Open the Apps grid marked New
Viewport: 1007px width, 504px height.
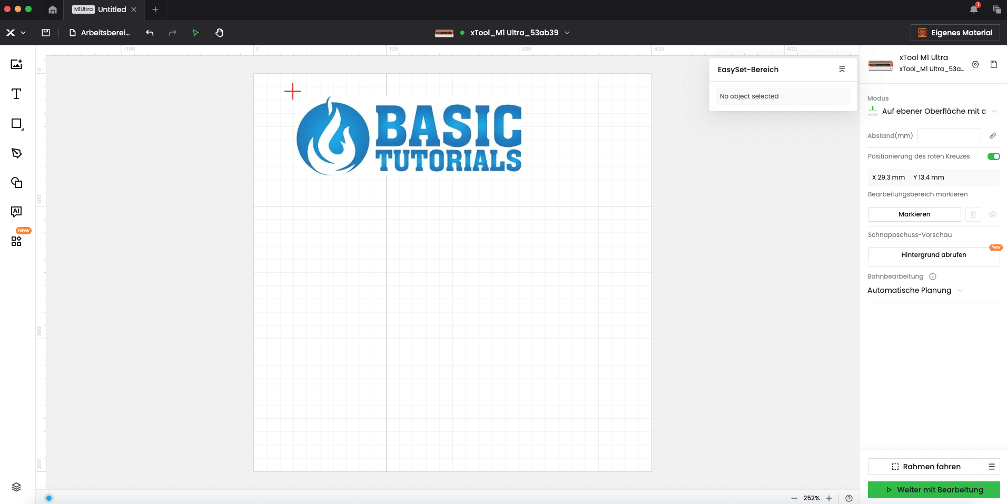pos(16,241)
